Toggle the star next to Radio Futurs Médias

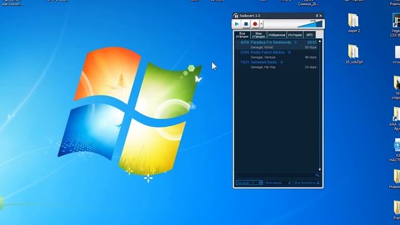[x=289, y=52]
